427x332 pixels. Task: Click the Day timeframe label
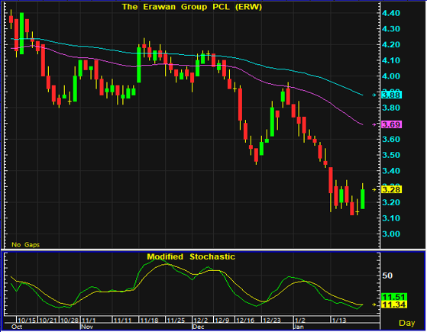pyautogui.click(x=407, y=323)
